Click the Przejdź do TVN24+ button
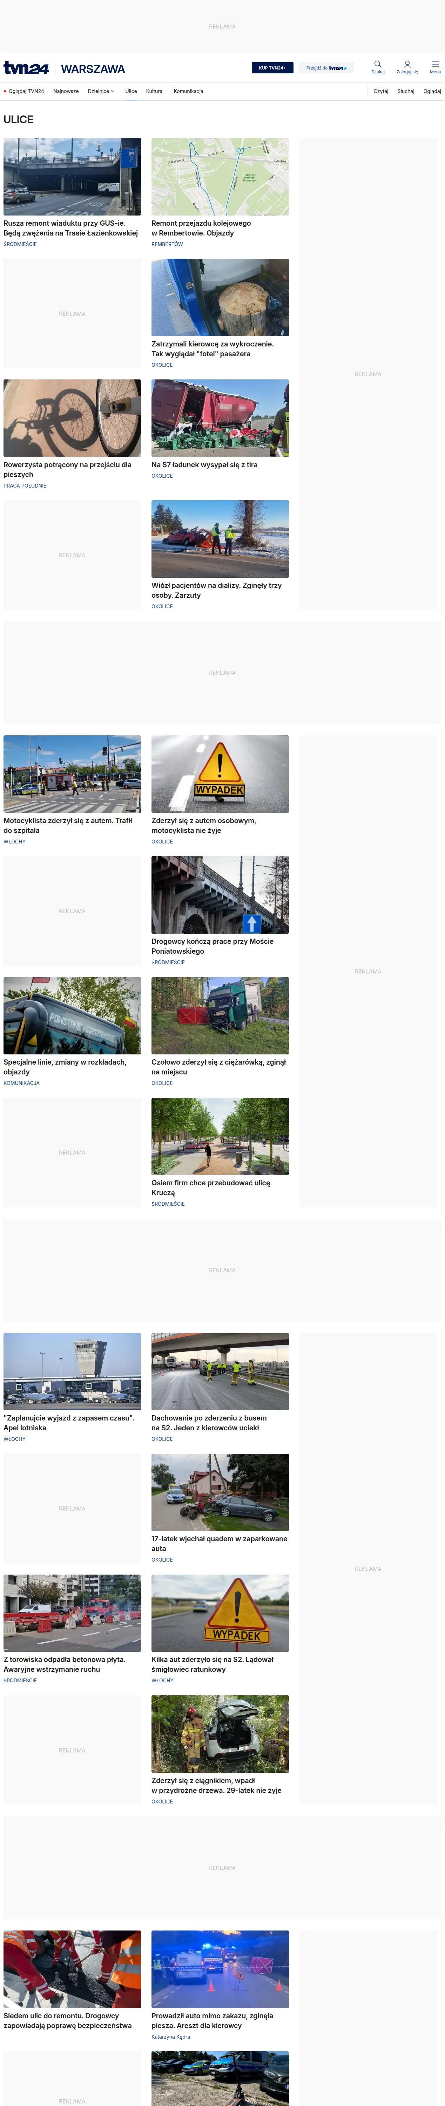 (x=326, y=68)
